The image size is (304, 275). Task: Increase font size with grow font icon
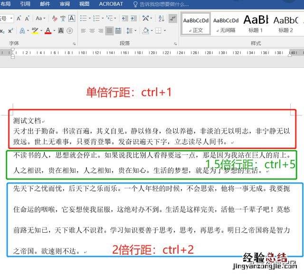click(x=19, y=19)
